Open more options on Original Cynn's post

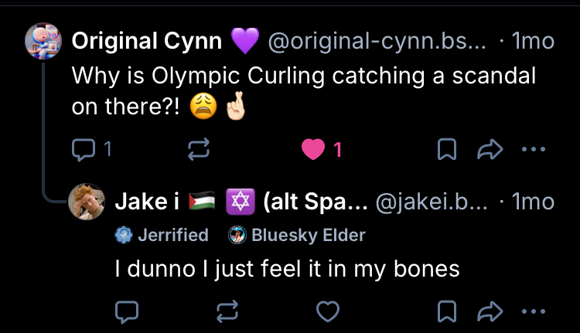pos(534,151)
